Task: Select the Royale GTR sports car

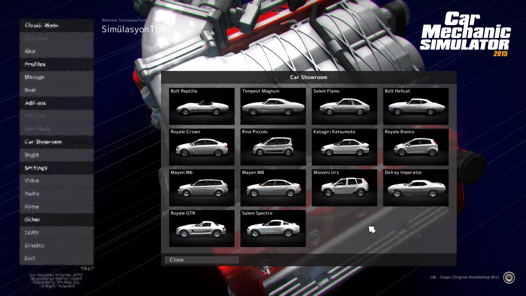Action: pyautogui.click(x=202, y=229)
